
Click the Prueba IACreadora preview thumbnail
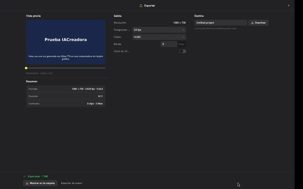tap(66, 42)
